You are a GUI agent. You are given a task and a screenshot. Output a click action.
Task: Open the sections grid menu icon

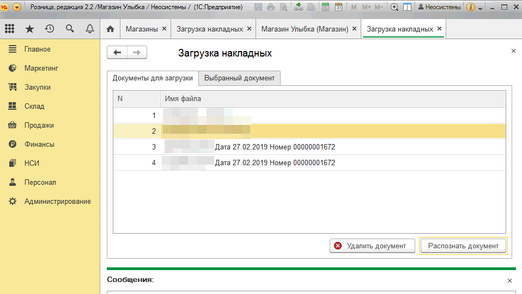pyautogui.click(x=10, y=29)
